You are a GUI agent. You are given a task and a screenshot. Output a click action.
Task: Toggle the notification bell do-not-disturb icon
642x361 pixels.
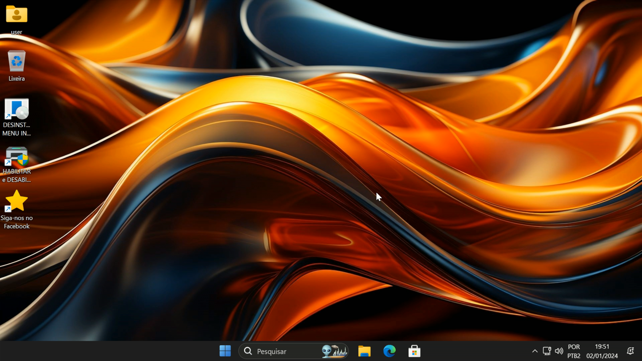[630, 351]
